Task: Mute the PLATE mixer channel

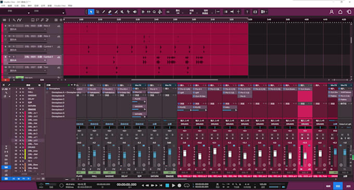Action: [x=77, y=134]
